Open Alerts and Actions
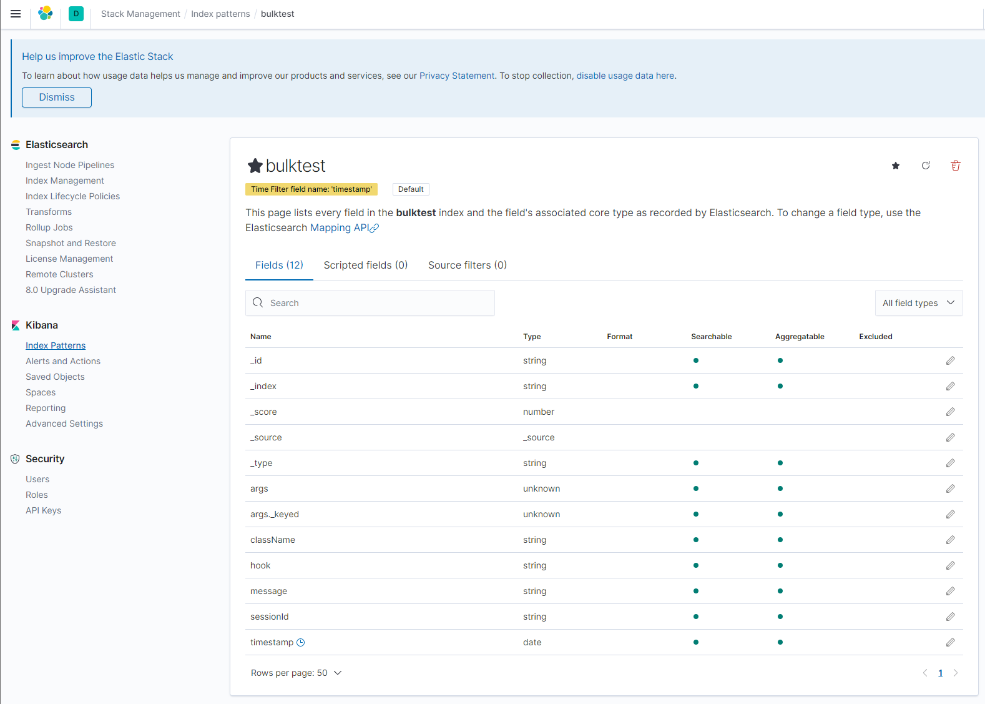 [x=63, y=361]
